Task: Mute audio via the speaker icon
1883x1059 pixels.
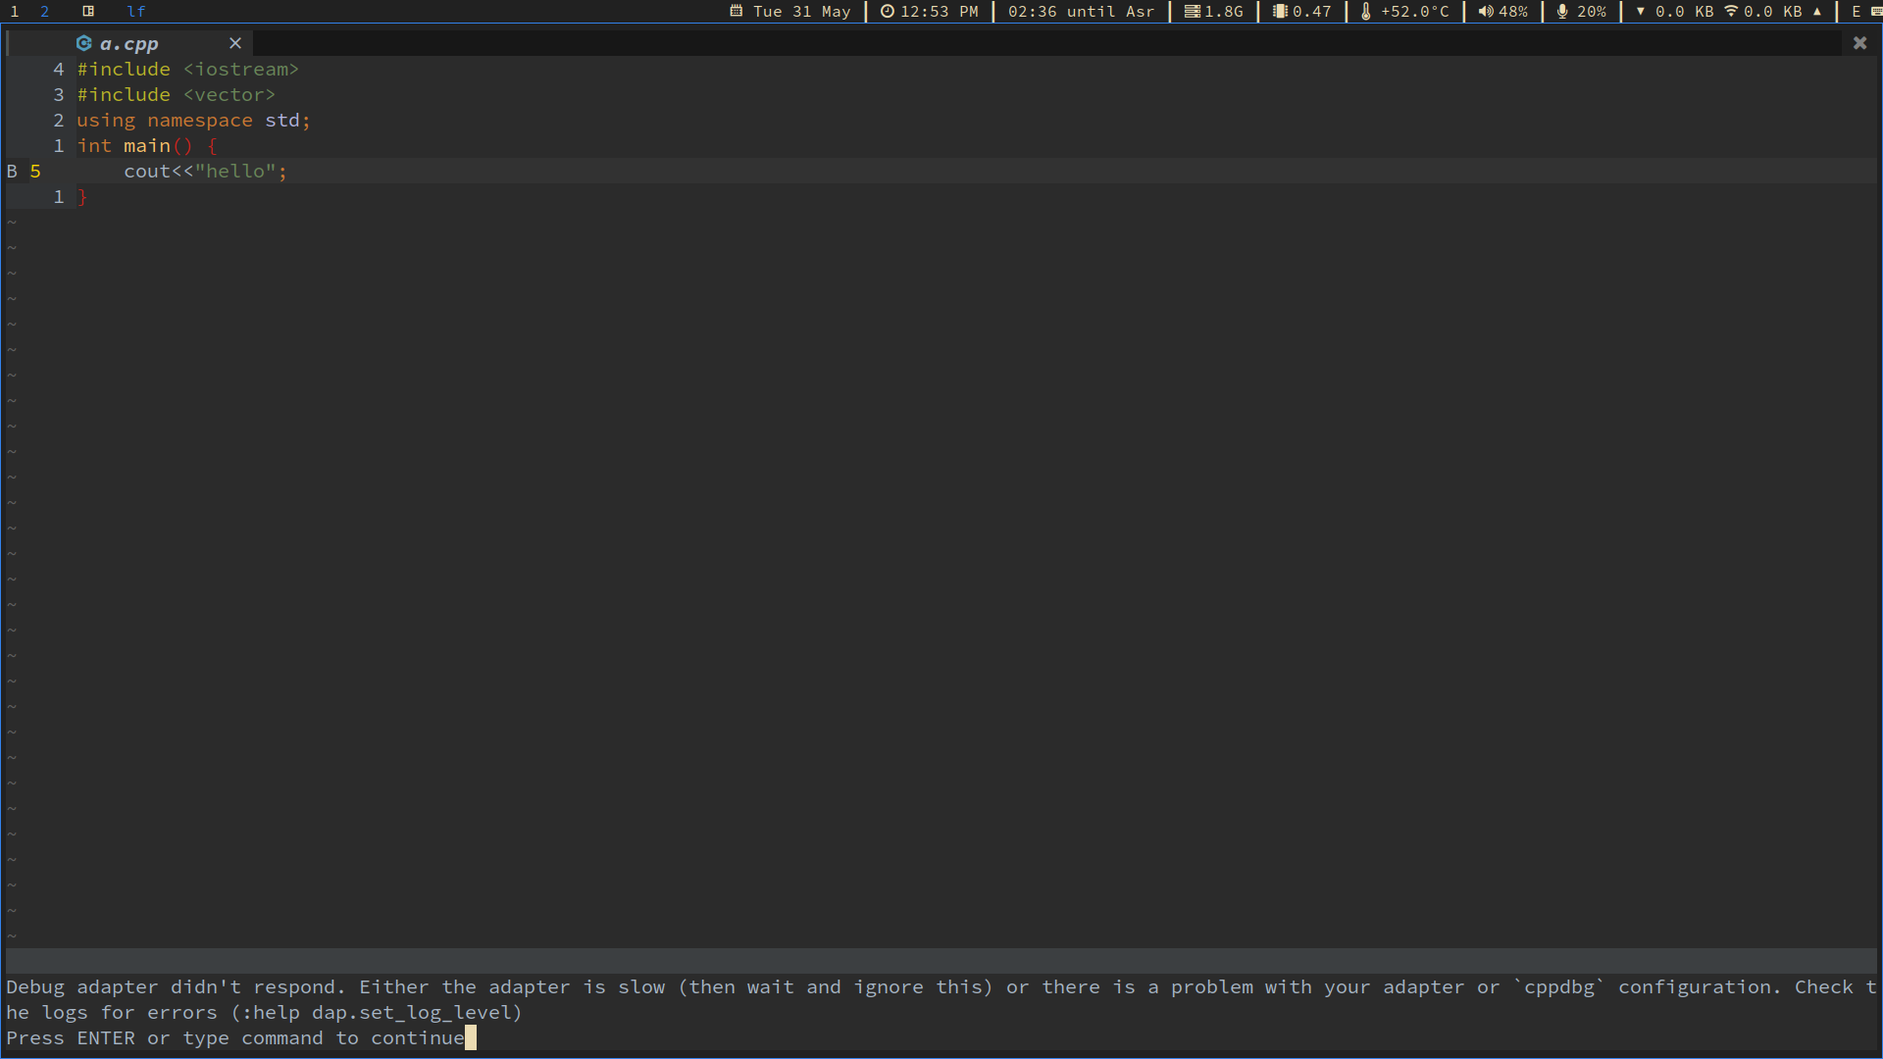Action: [x=1485, y=12]
